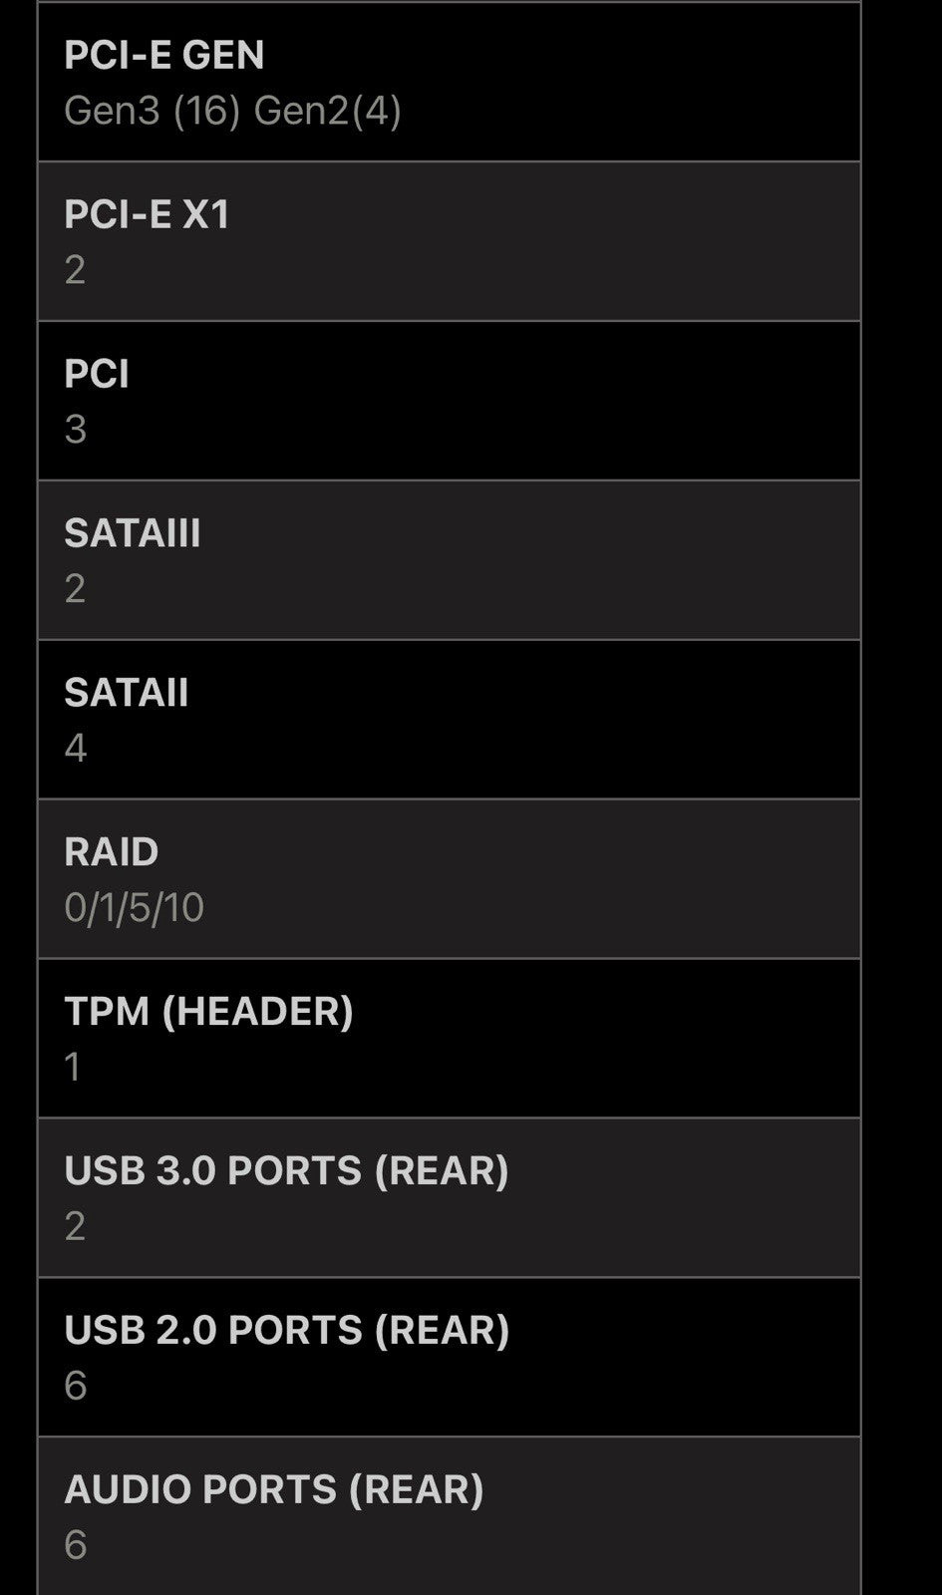Select the value 3 under PCI

point(75,430)
